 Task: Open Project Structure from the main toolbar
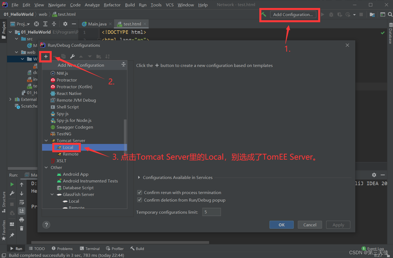click(x=372, y=15)
